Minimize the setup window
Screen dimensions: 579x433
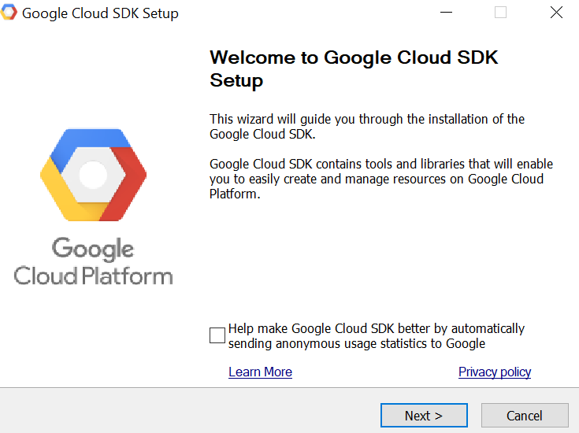(446, 12)
